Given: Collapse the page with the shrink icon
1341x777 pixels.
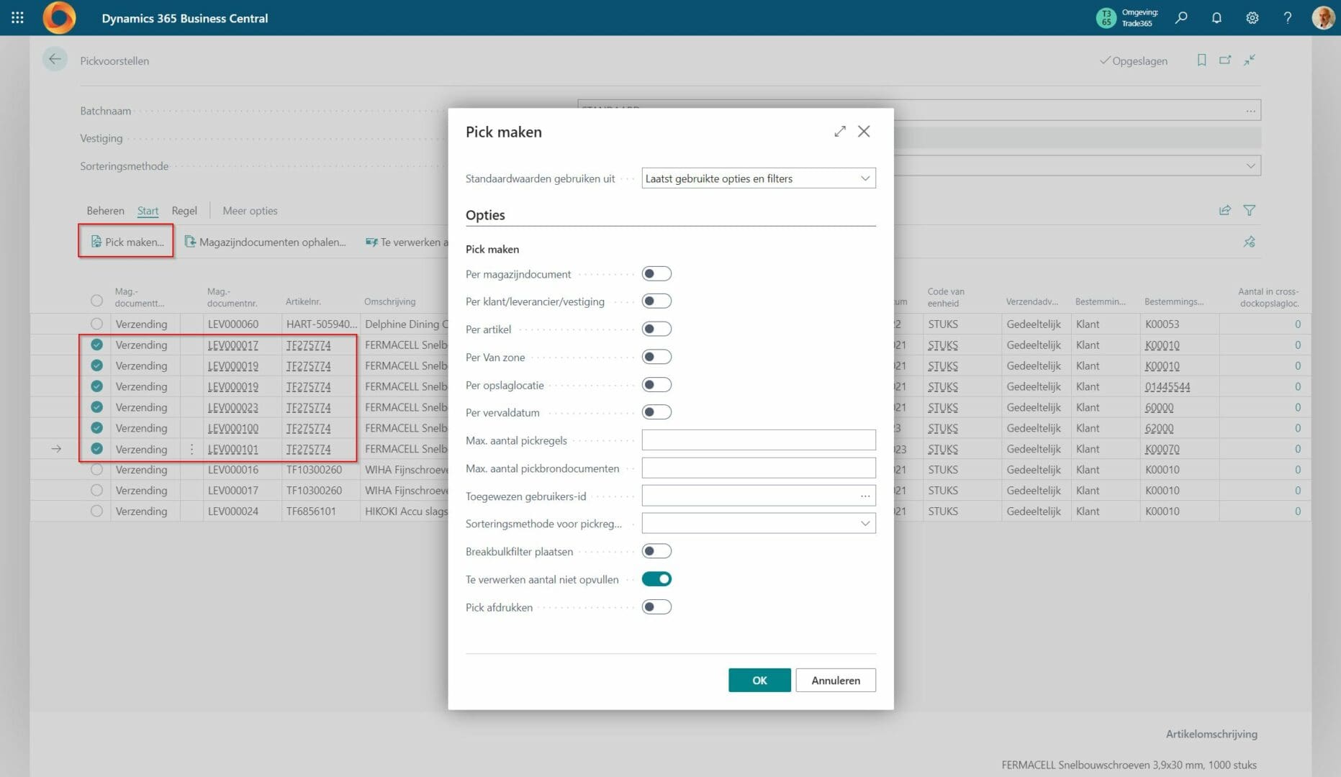Looking at the screenshot, I should 1250,60.
